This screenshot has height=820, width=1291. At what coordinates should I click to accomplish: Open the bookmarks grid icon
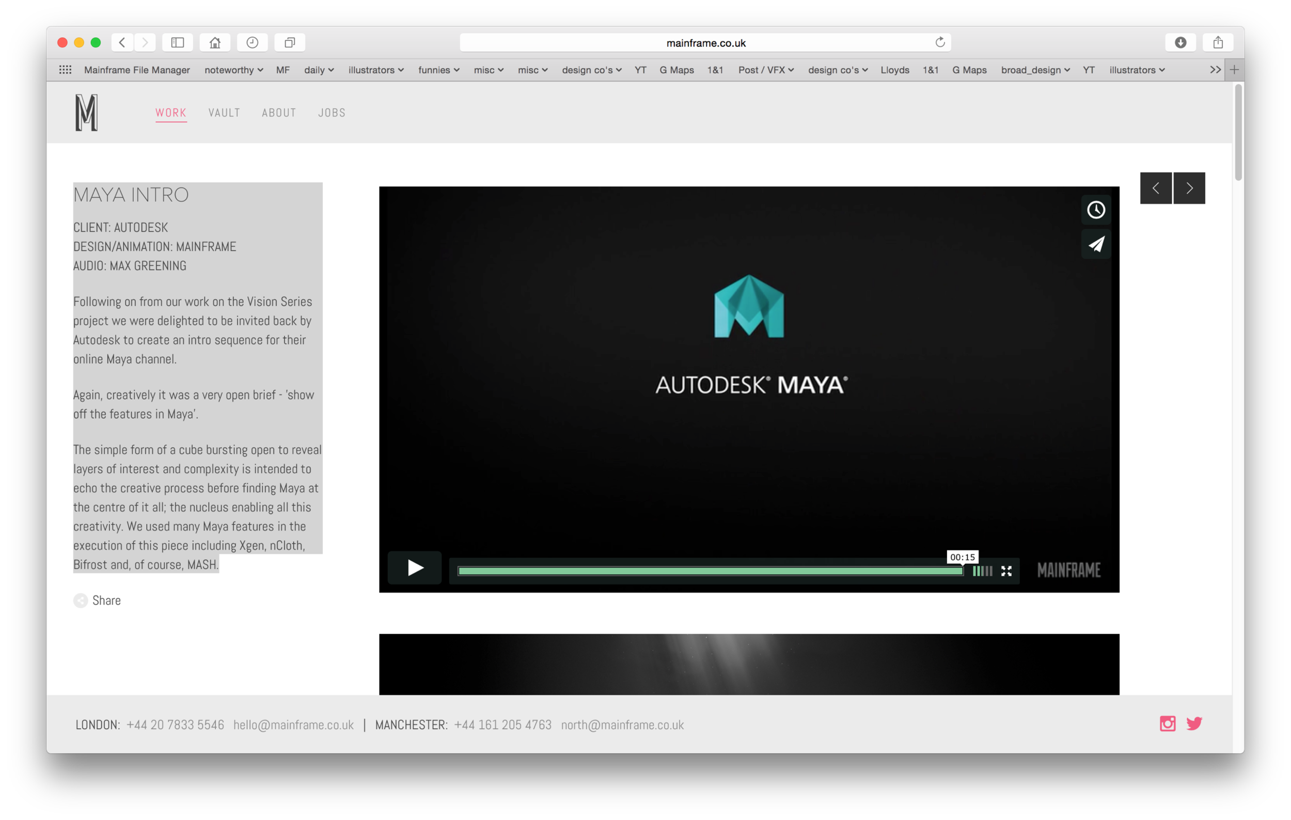pyautogui.click(x=66, y=70)
